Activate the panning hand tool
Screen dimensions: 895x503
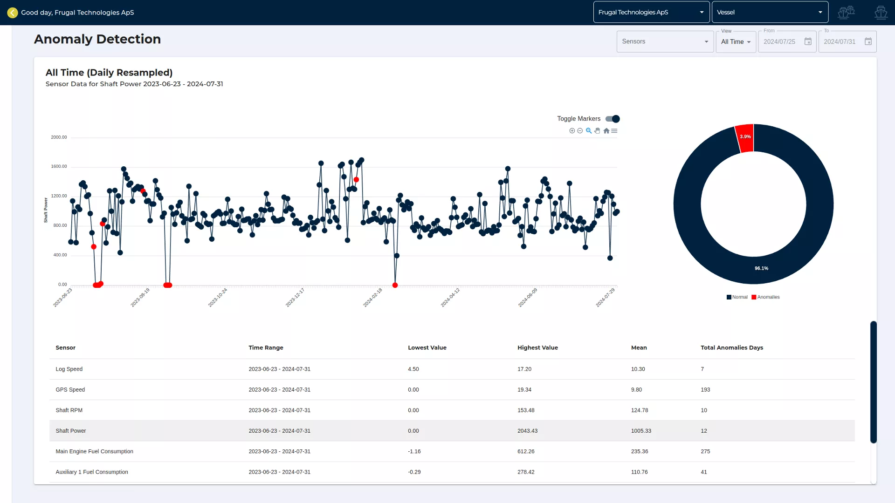(x=597, y=131)
